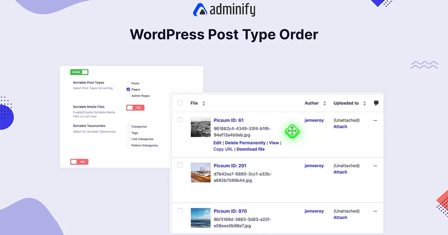Screen dimensions: 448x235
Task: Enable the Sortable Media Files toggle
Action: point(135,107)
